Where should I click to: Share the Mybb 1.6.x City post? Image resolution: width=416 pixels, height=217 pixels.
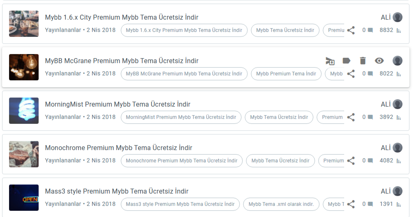point(351,30)
